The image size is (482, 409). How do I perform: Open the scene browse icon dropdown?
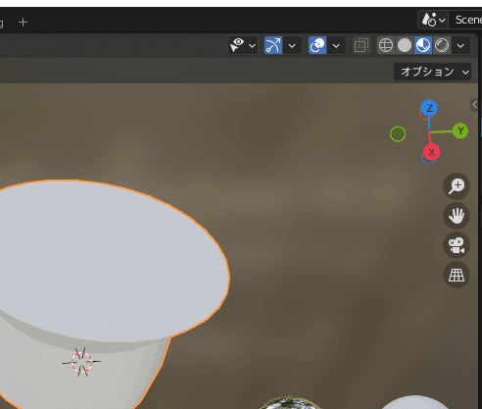click(433, 20)
